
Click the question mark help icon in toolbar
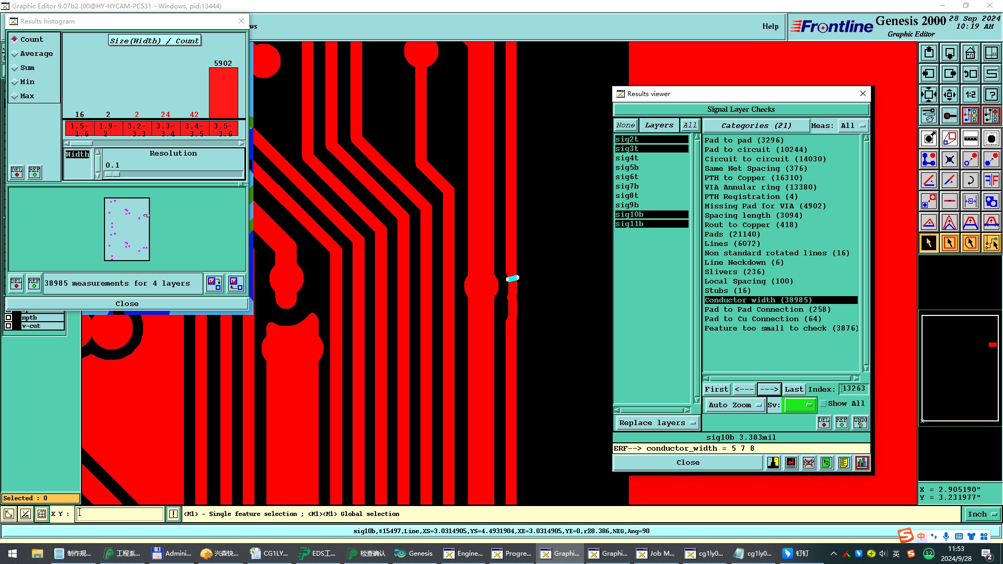click(991, 95)
